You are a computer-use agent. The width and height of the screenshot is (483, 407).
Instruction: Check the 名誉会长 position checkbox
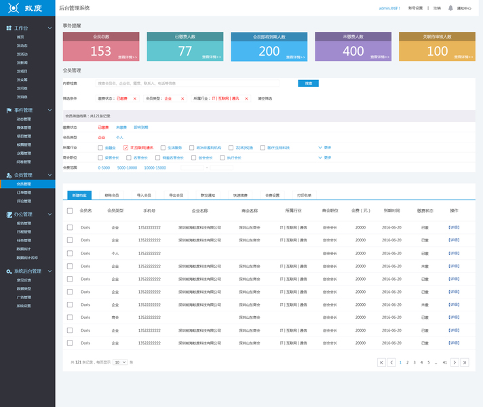point(129,158)
